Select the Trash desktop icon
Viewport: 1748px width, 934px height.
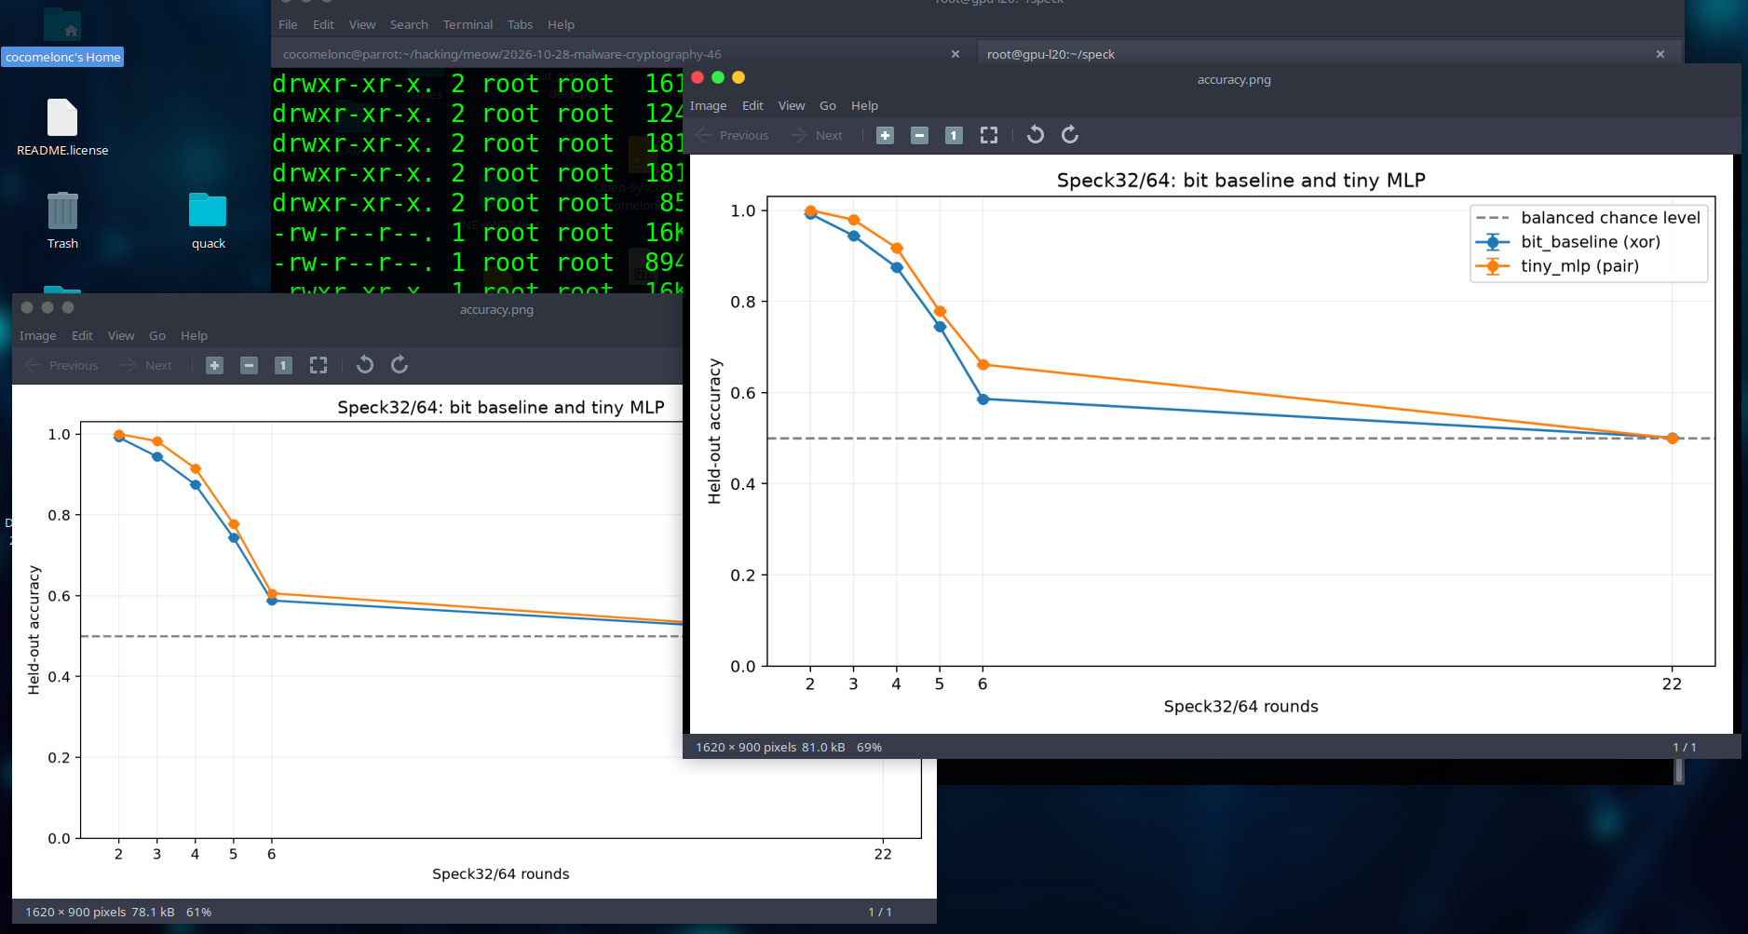pyautogui.click(x=62, y=221)
